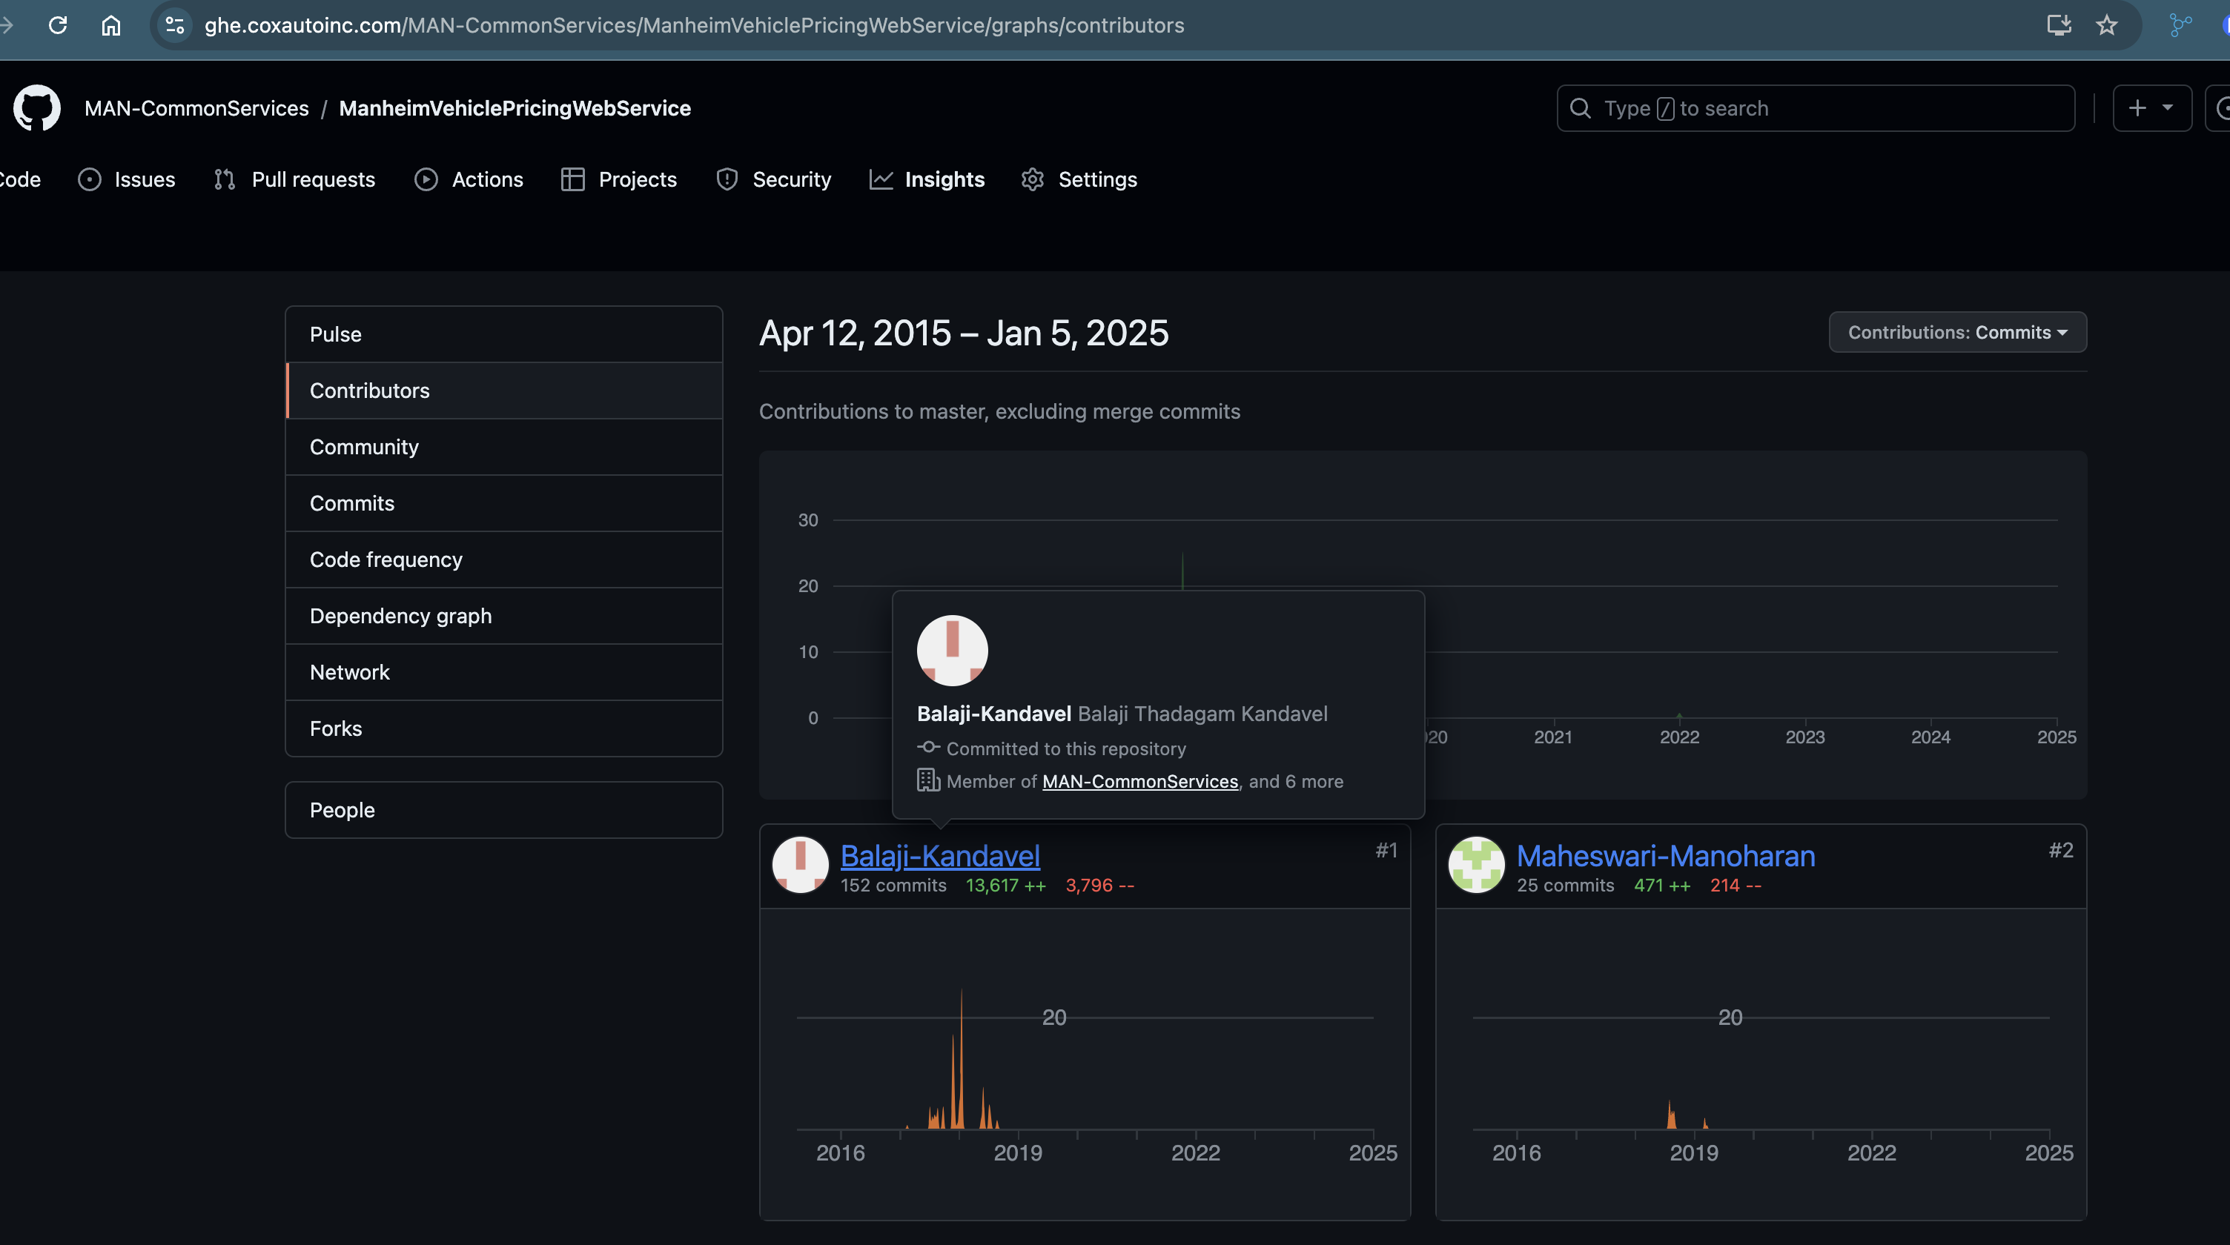Open the Actions tab
This screenshot has width=2230, height=1245.
click(x=469, y=179)
